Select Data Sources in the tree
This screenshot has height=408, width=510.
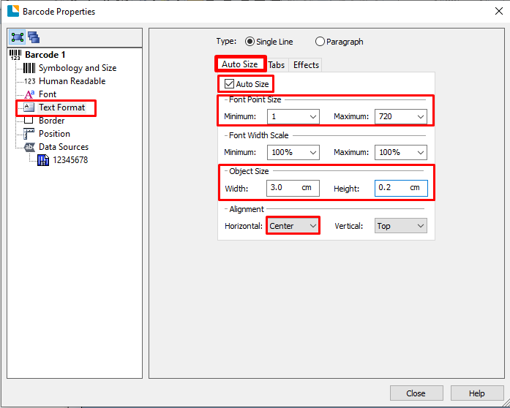click(64, 147)
